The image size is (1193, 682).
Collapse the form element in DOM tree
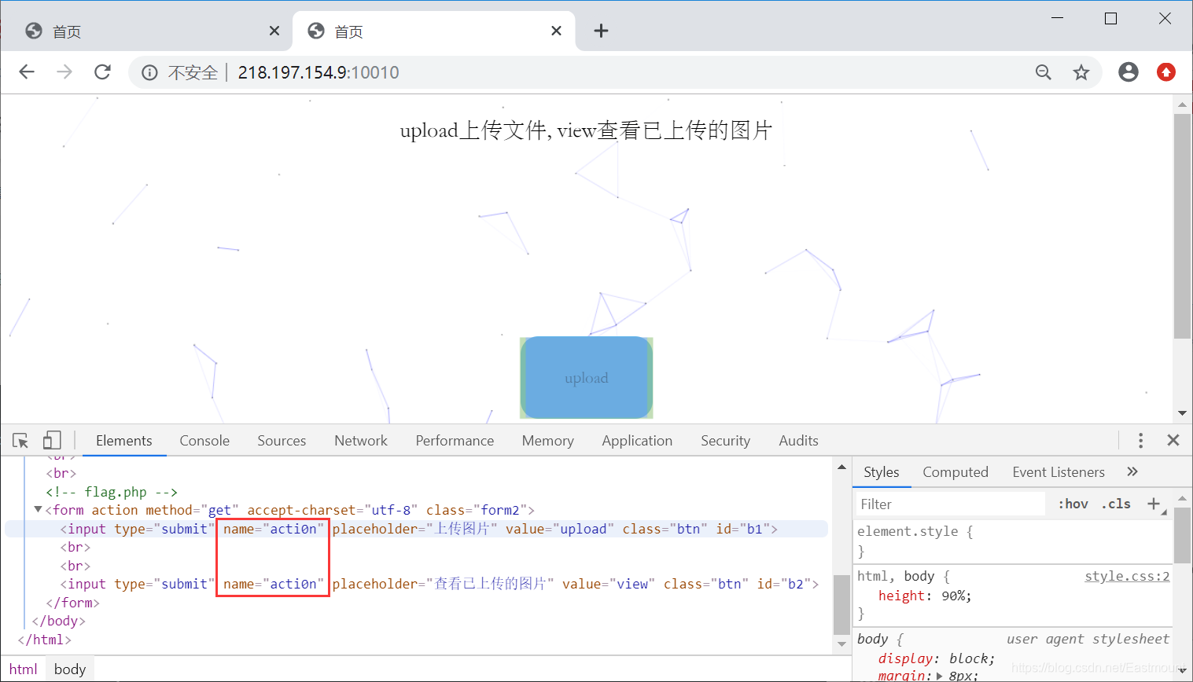[x=38, y=510]
